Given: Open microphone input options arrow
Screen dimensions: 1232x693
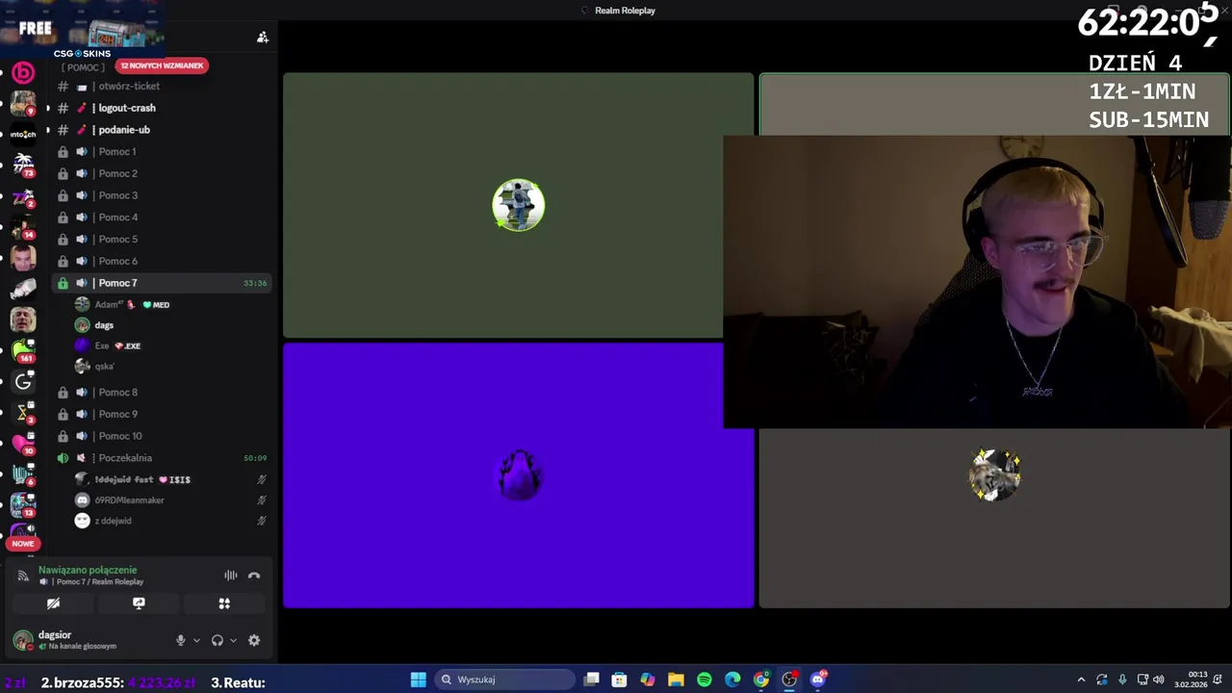Looking at the screenshot, I should [196, 640].
